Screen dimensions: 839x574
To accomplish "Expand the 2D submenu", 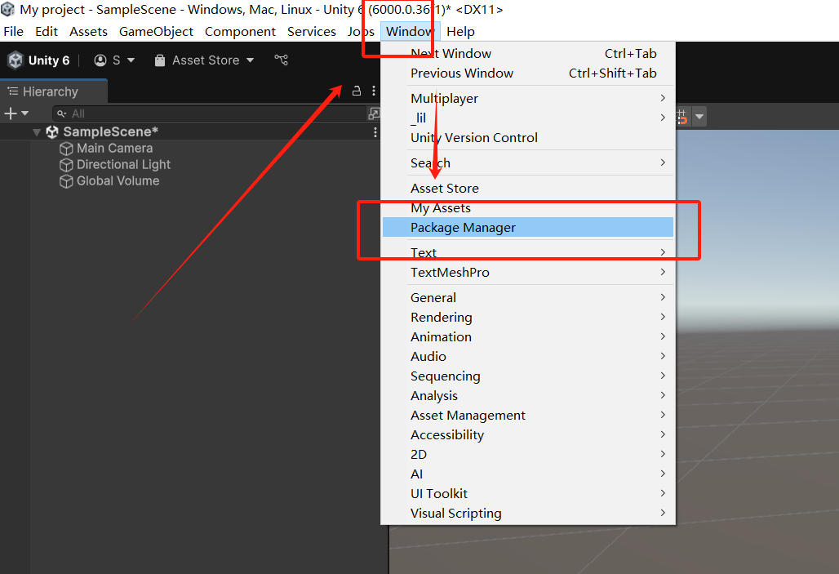I will (x=528, y=454).
